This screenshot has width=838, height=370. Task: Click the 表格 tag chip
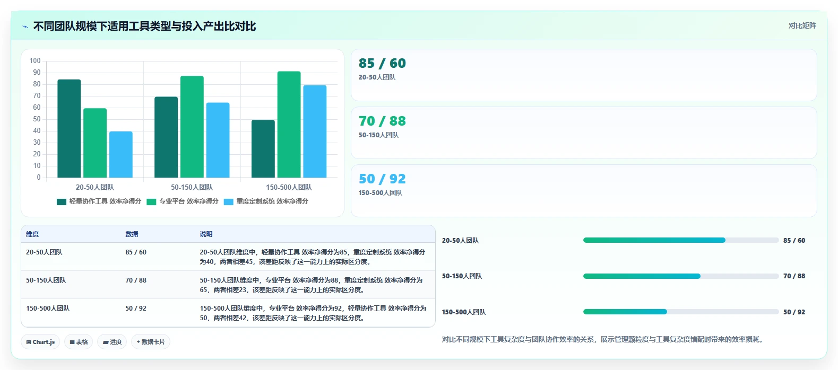79,342
